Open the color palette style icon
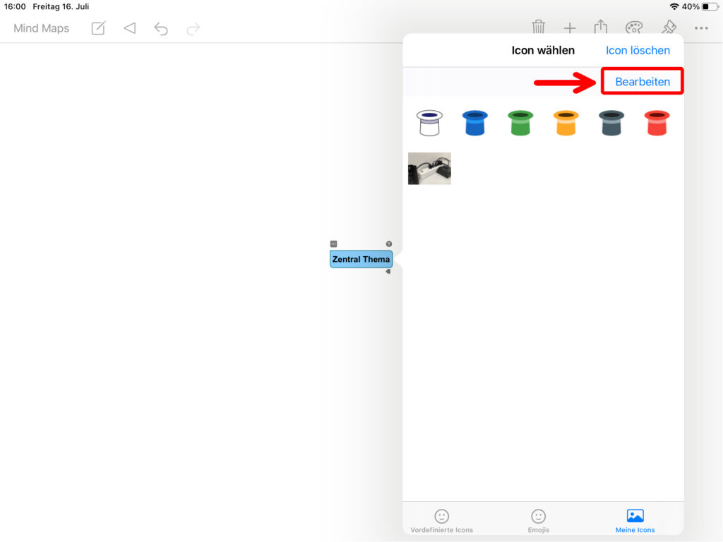 634,28
